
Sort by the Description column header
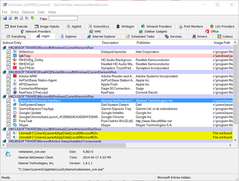118,43
